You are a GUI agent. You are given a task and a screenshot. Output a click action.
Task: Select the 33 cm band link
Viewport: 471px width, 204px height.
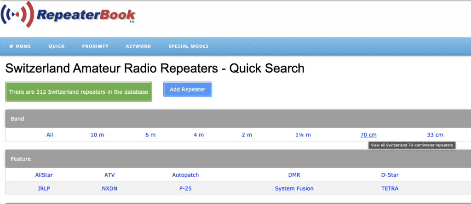(x=435, y=135)
